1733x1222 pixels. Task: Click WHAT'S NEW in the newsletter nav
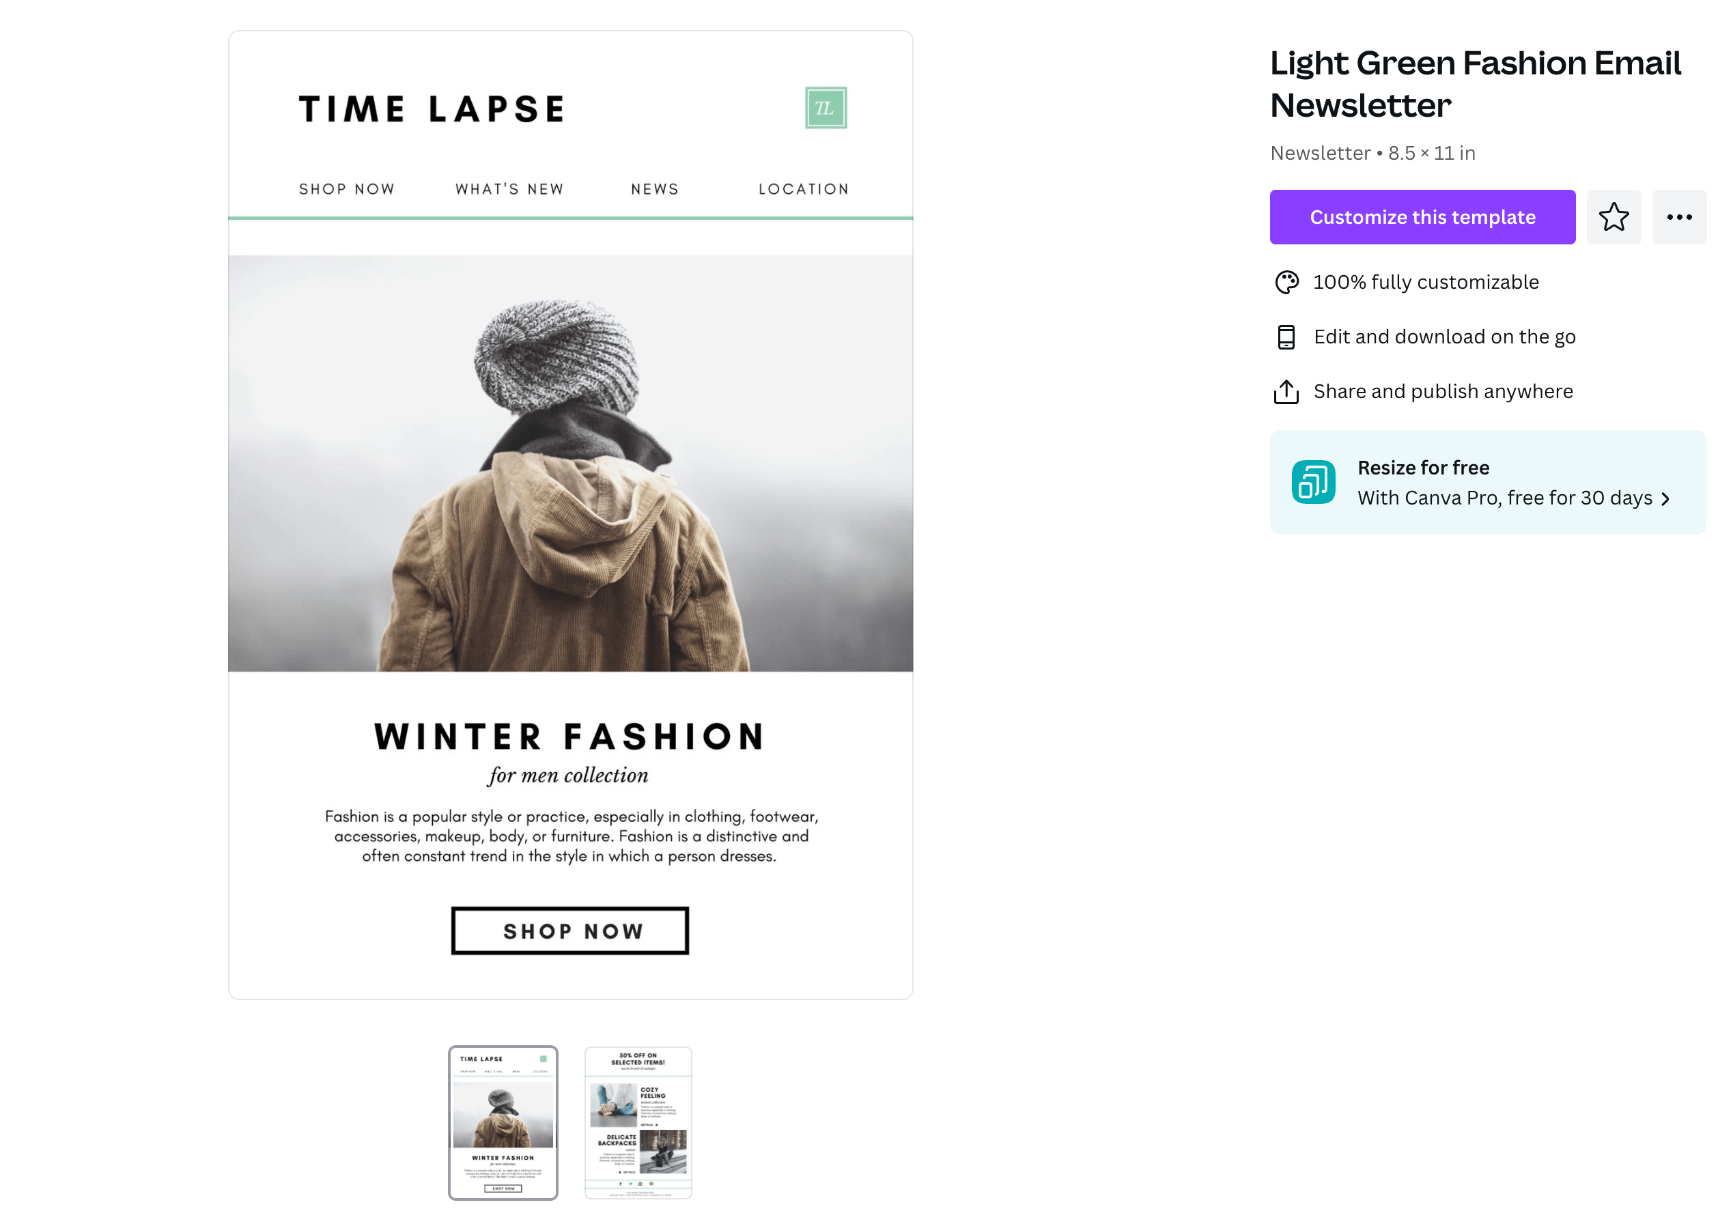tap(509, 188)
